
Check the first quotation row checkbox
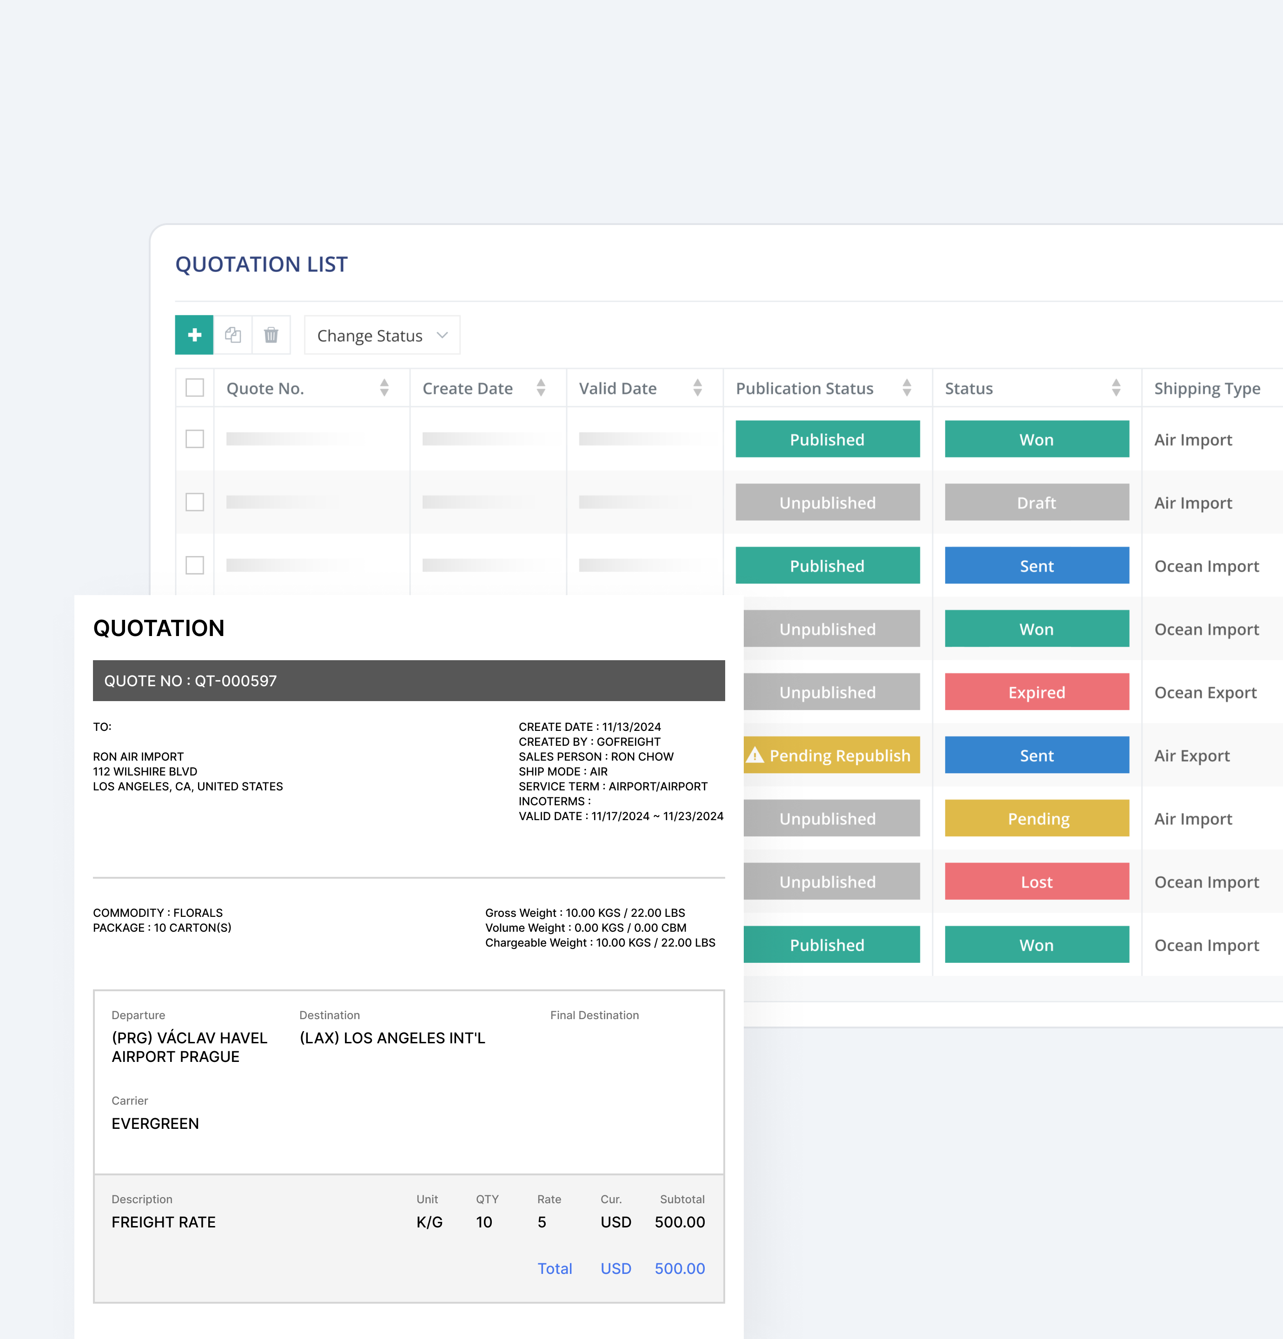tap(195, 439)
